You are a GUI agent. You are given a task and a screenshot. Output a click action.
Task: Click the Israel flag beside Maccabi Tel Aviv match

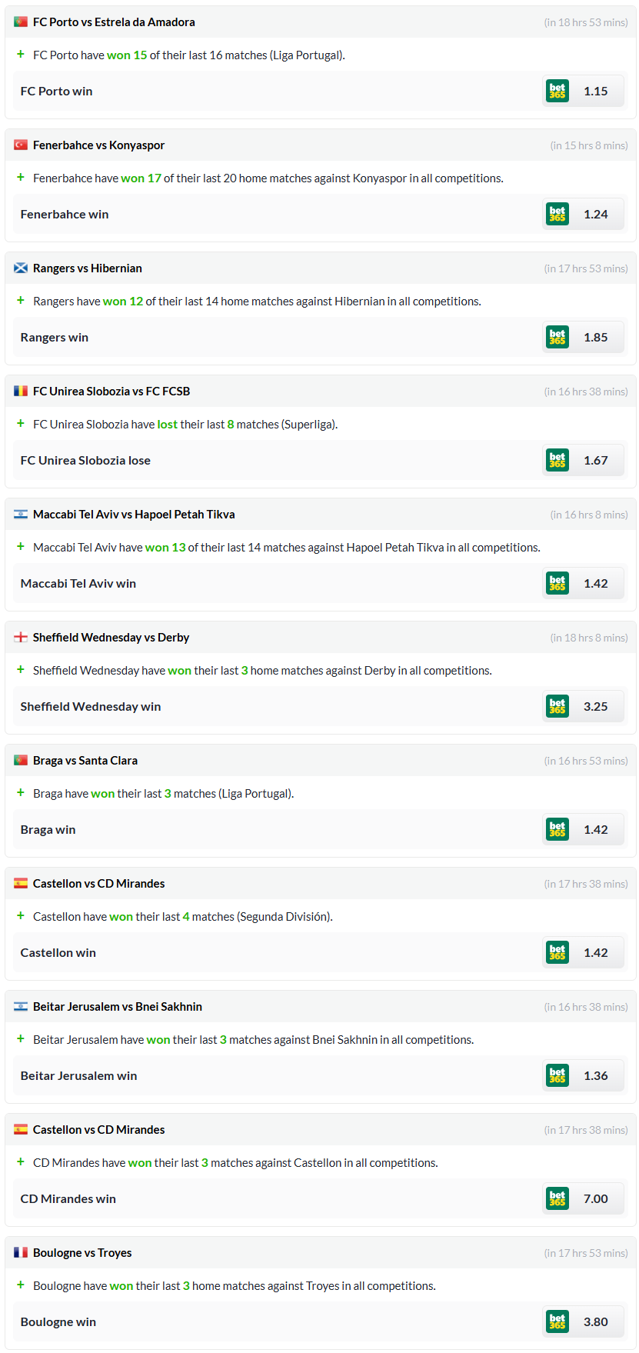(21, 515)
